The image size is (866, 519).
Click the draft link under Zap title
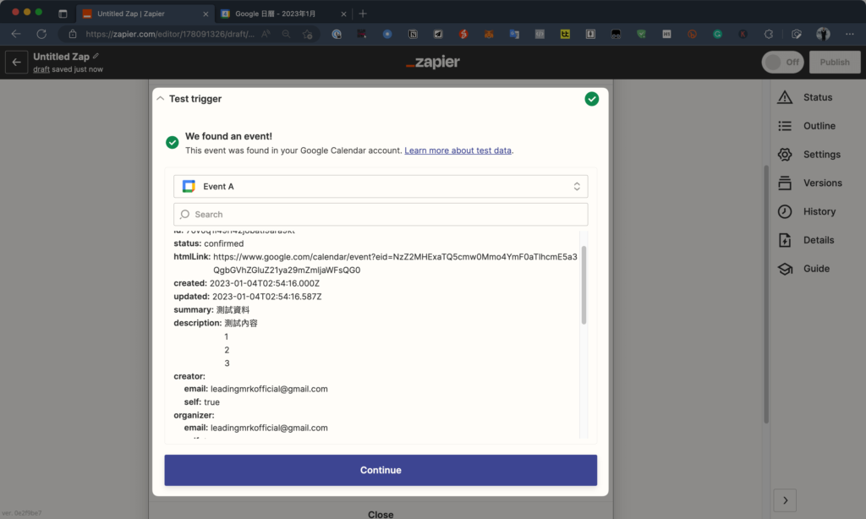[41, 69]
